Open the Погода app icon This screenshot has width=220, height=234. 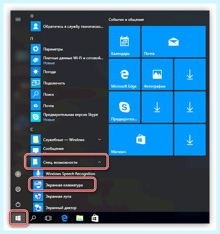(x=35, y=72)
